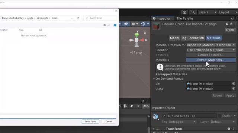Open the Scene view three-dot options menu
Screen dimensions: 238x133
coord(147,18)
